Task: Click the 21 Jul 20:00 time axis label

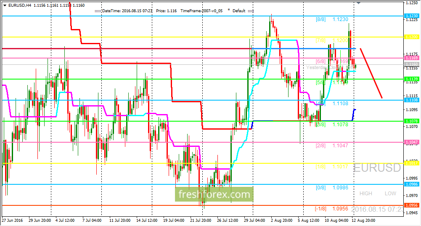Action: click(201, 221)
